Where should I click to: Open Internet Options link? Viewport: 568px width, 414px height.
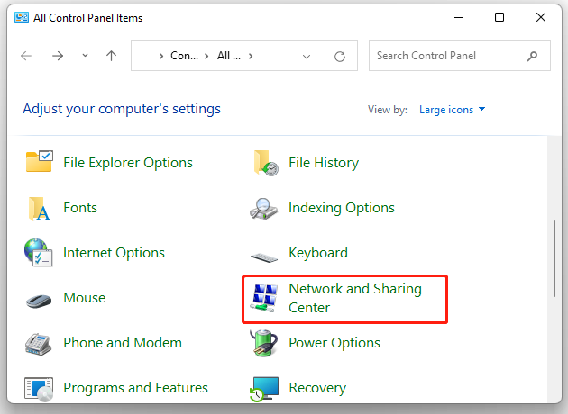(114, 253)
